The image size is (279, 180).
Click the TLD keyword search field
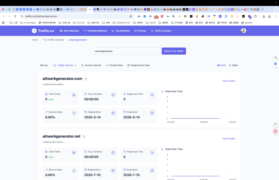127,51
